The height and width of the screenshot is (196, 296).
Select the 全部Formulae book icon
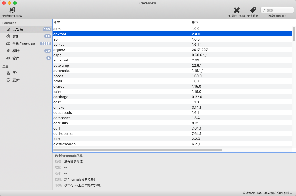[8, 44]
